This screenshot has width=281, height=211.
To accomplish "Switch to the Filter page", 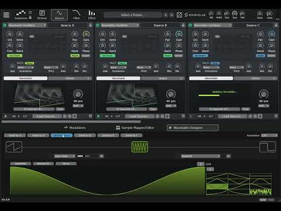I will (76, 15).
